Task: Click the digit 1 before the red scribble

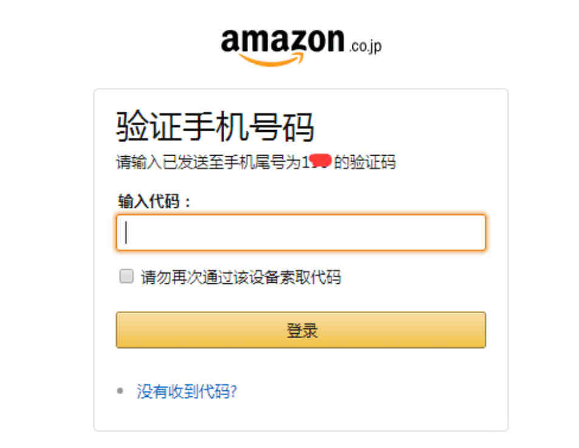Action: (305, 162)
